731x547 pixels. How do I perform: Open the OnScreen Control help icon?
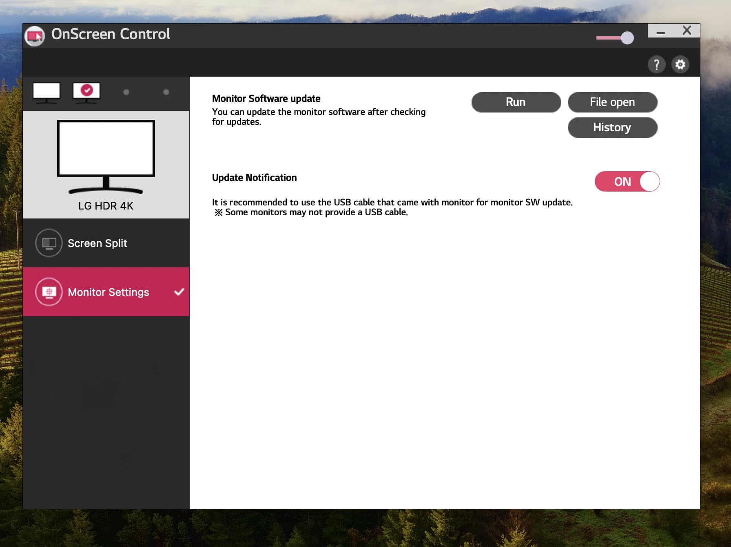click(x=657, y=64)
